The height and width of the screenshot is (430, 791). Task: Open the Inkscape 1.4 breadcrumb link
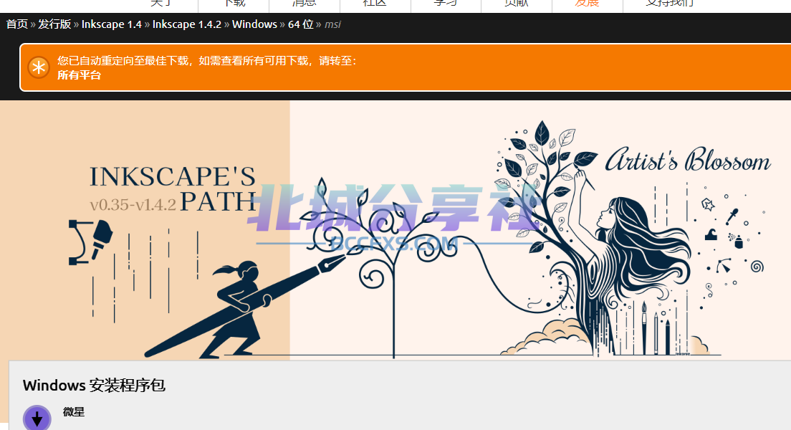pos(112,24)
